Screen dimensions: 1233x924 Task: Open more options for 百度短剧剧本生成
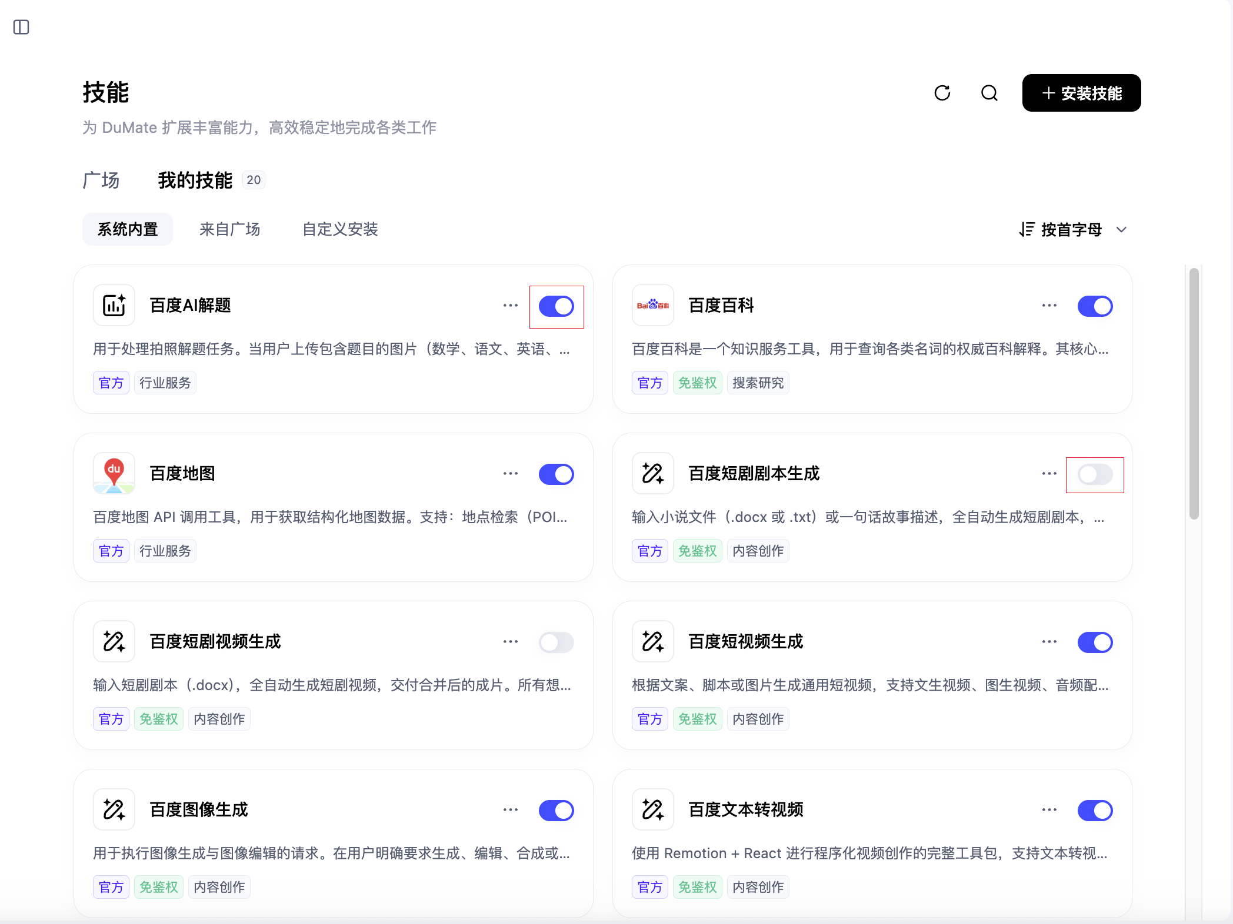pos(1049,474)
